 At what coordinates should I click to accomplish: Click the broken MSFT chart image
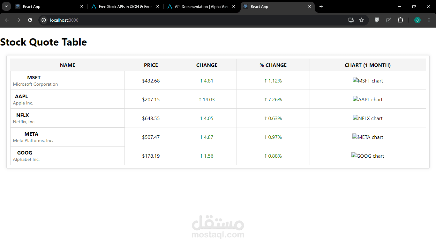tap(368, 81)
